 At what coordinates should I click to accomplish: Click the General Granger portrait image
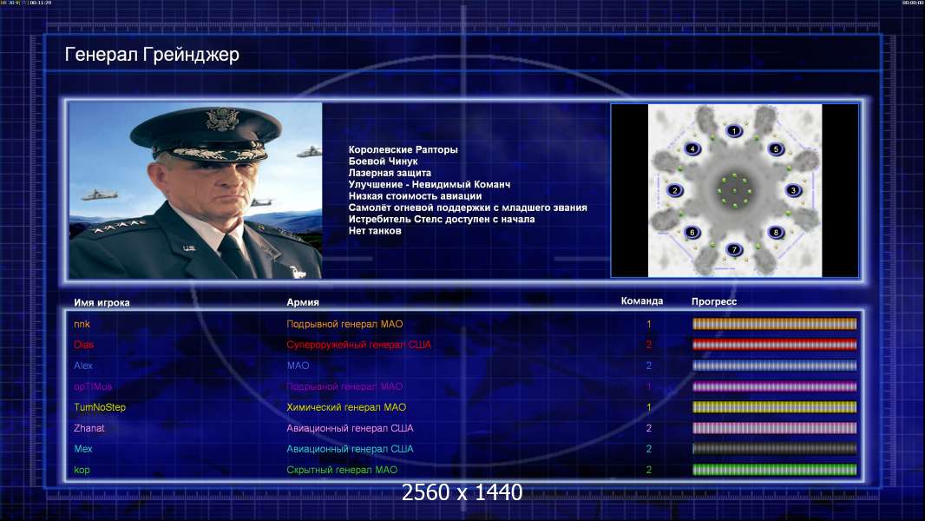195,190
